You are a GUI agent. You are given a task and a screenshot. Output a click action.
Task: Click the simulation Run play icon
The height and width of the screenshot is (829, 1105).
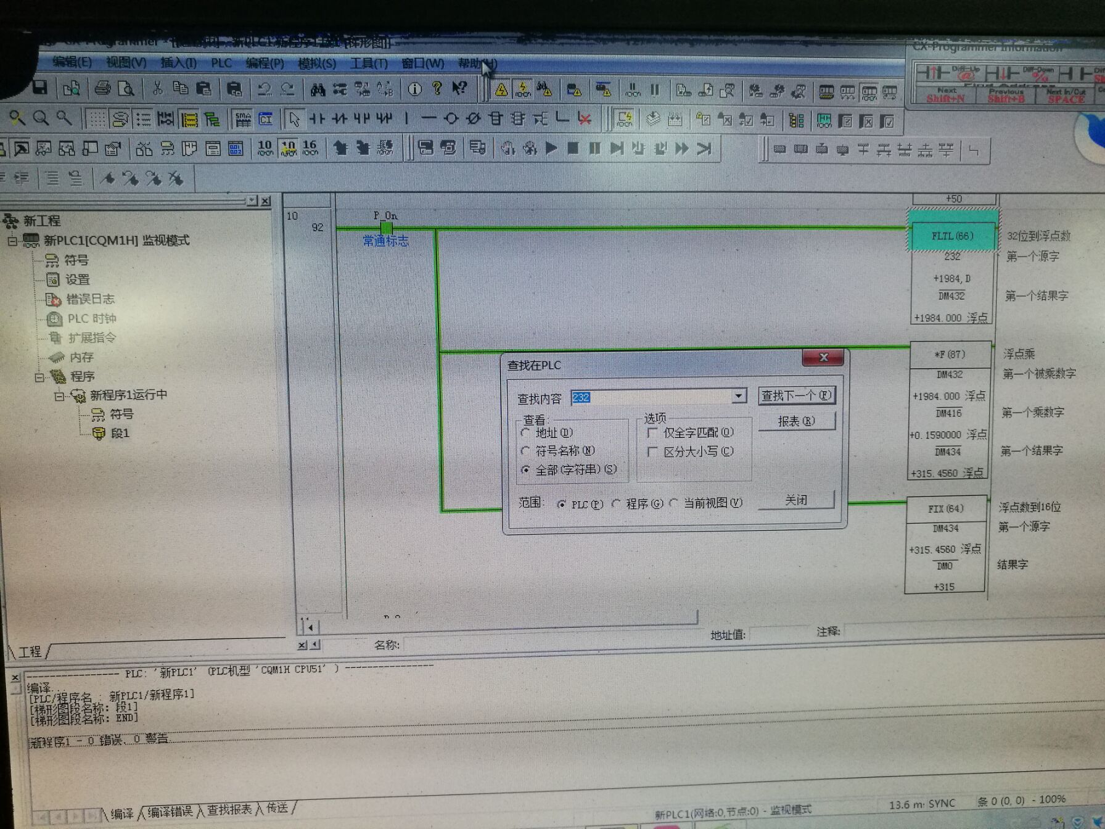tap(551, 148)
